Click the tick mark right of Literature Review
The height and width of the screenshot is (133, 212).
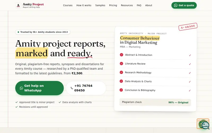point(190,64)
